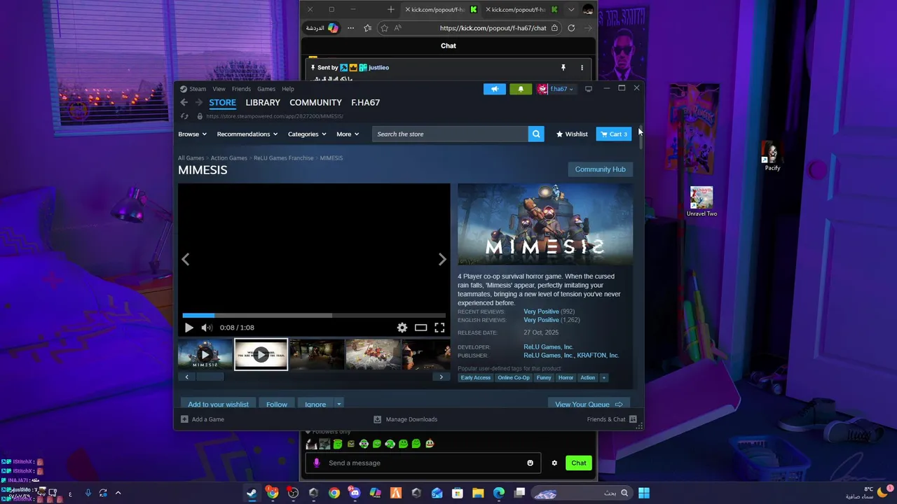This screenshot has width=897, height=504.
Task: Click the Steam page vertical scrollbar
Action: coord(641,136)
